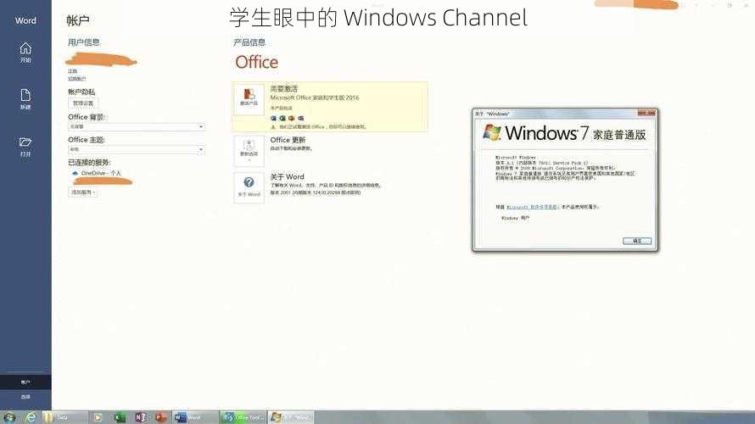Image resolution: width=755 pixels, height=424 pixels.
Task: Click the 管理设置 Manage Settings button
Action: (x=83, y=103)
